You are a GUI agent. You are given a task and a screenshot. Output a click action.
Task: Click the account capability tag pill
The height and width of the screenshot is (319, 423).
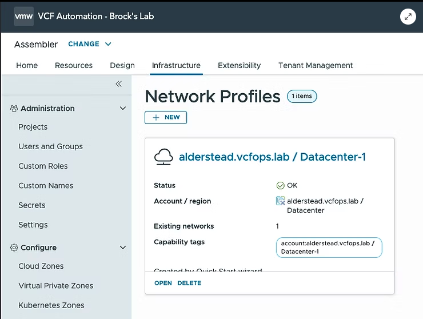[x=329, y=248]
